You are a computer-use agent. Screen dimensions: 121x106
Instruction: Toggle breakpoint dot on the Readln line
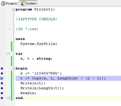2,93
